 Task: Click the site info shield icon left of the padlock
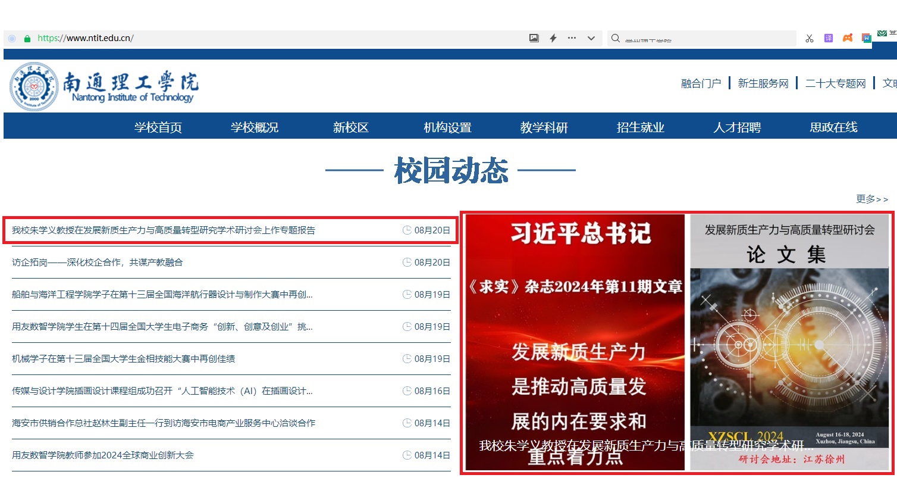(12, 38)
